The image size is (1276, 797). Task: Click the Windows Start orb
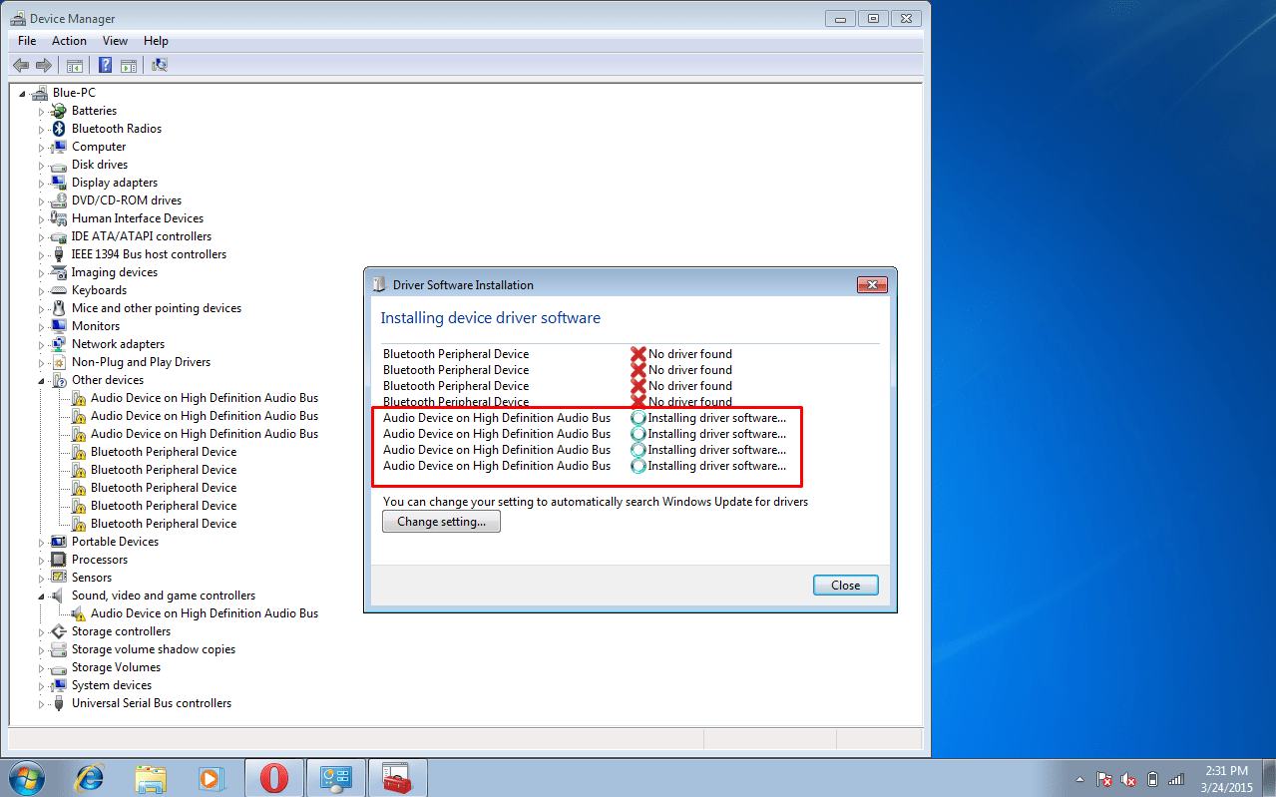point(27,777)
